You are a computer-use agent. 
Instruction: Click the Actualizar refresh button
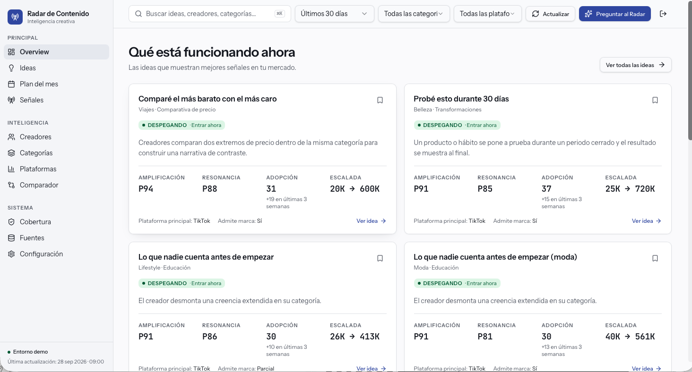click(x=550, y=14)
